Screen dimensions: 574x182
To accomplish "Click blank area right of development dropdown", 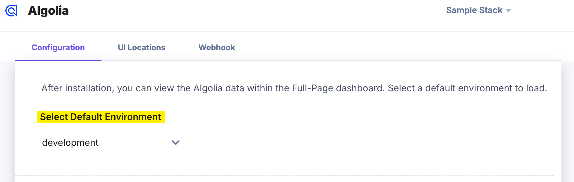I will point(329,142).
